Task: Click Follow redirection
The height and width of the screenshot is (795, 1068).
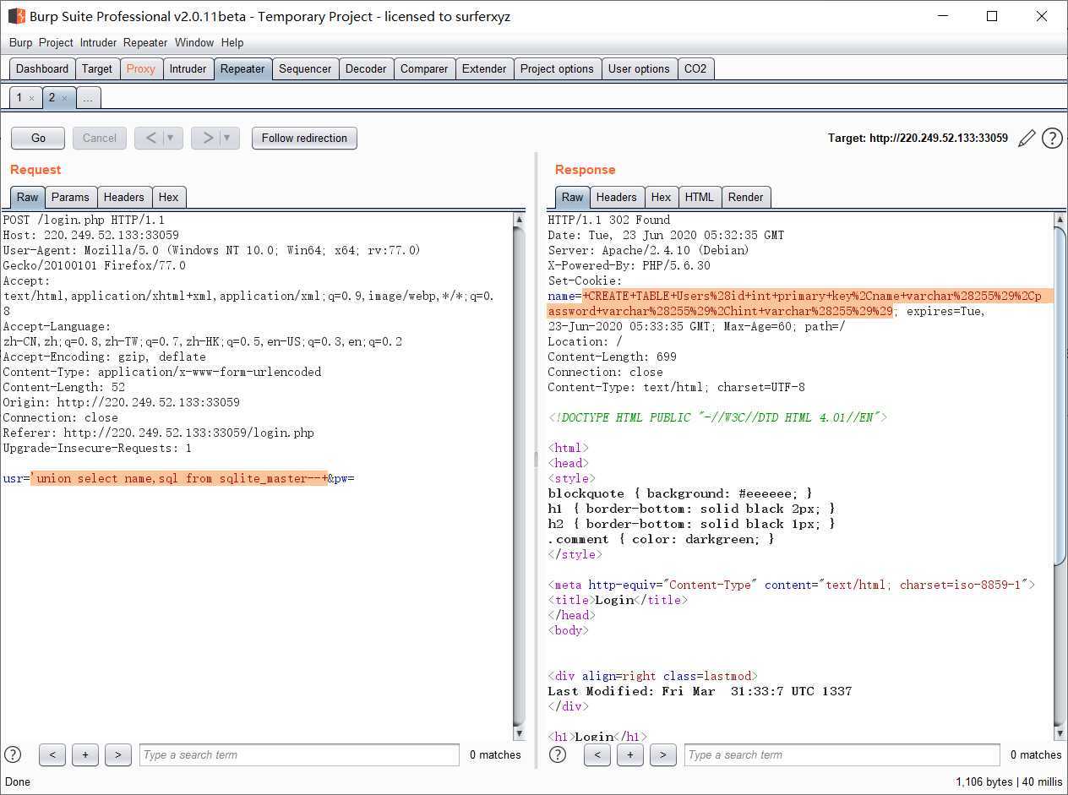Action: 304,138
